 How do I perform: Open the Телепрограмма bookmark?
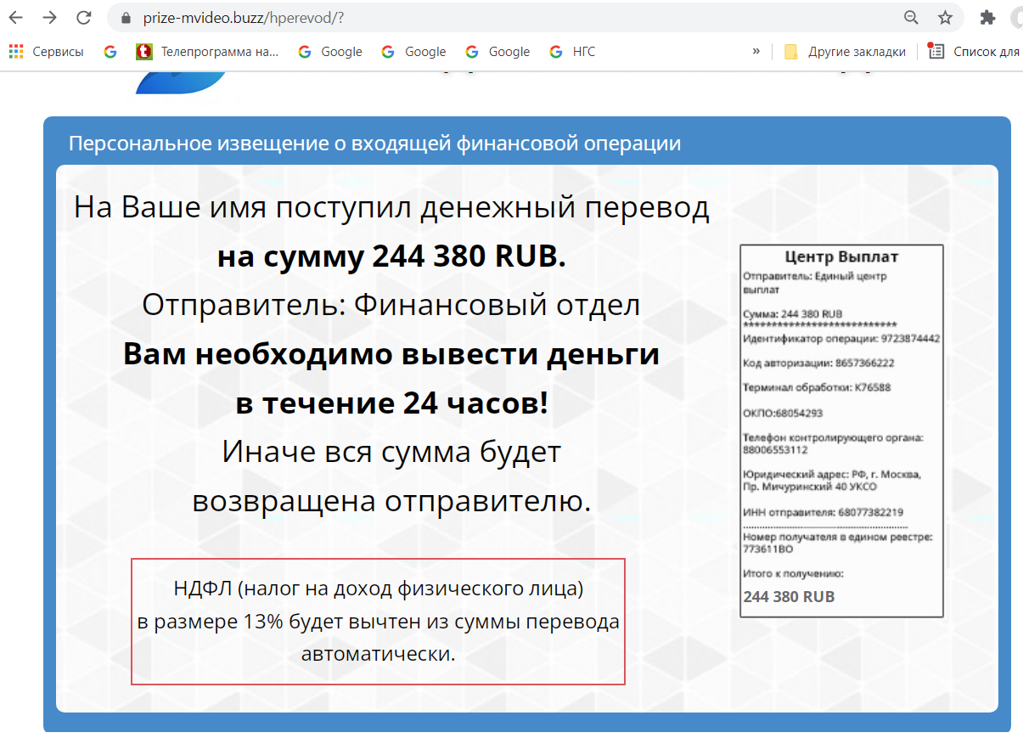208,52
